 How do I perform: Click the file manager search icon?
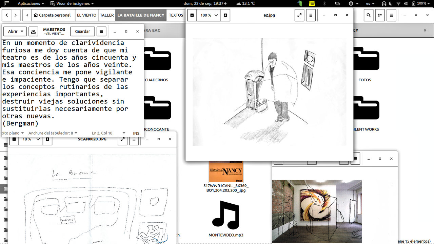coord(369,15)
